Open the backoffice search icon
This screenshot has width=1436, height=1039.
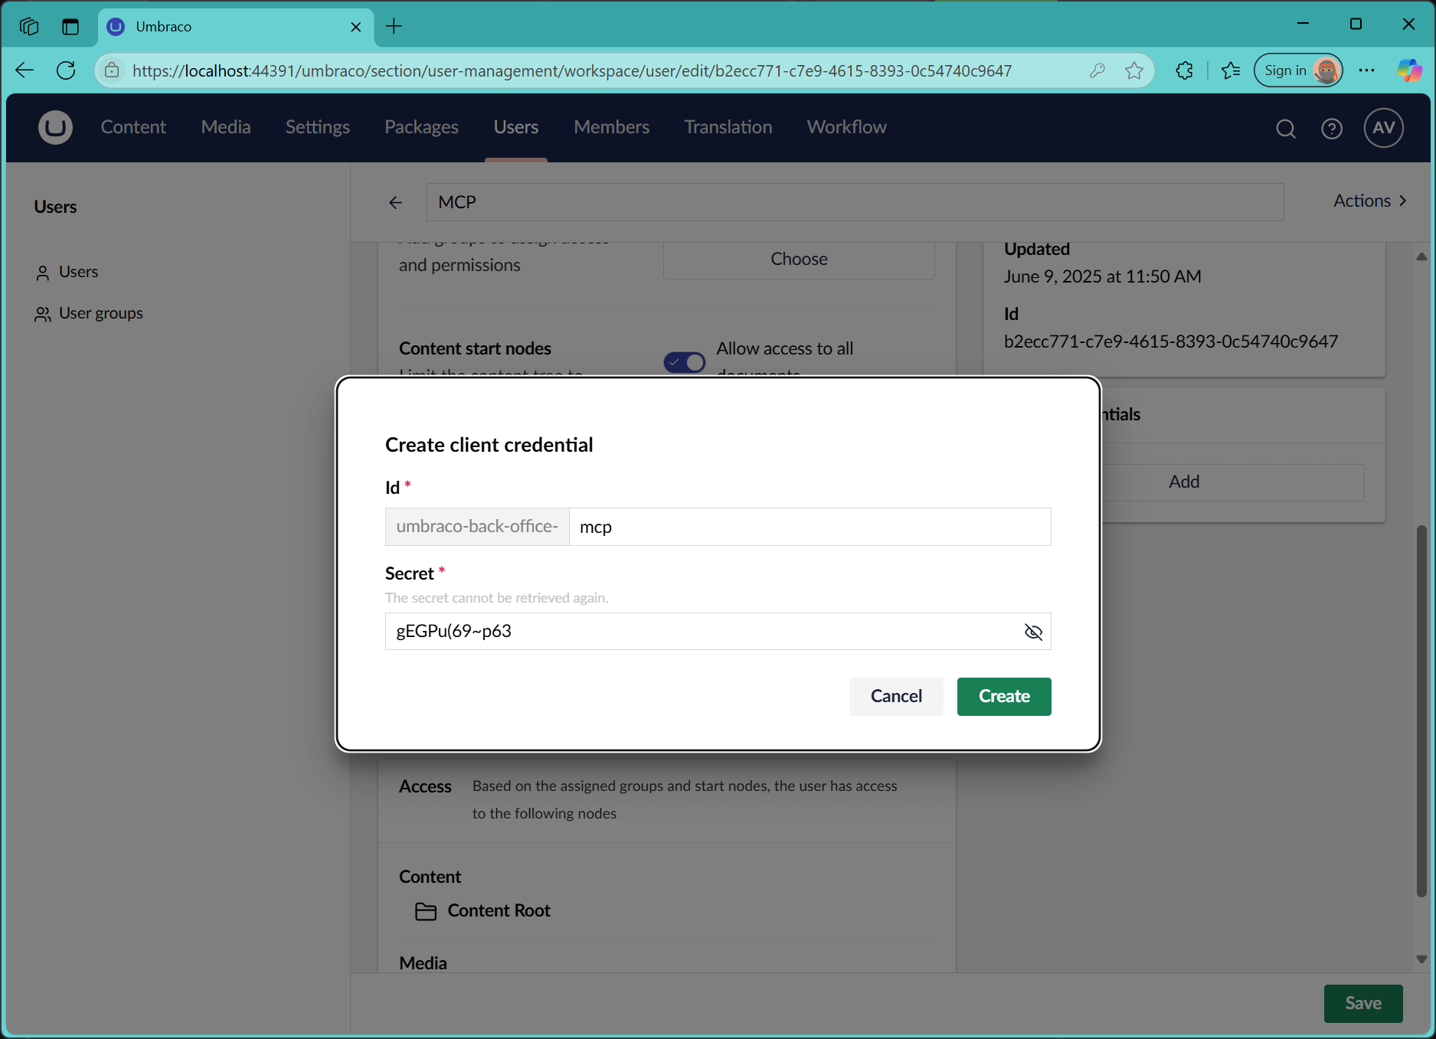point(1286,129)
